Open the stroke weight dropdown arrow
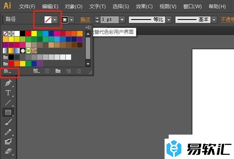Image resolution: width=234 pixels, height=159 pixels. (x=122, y=20)
